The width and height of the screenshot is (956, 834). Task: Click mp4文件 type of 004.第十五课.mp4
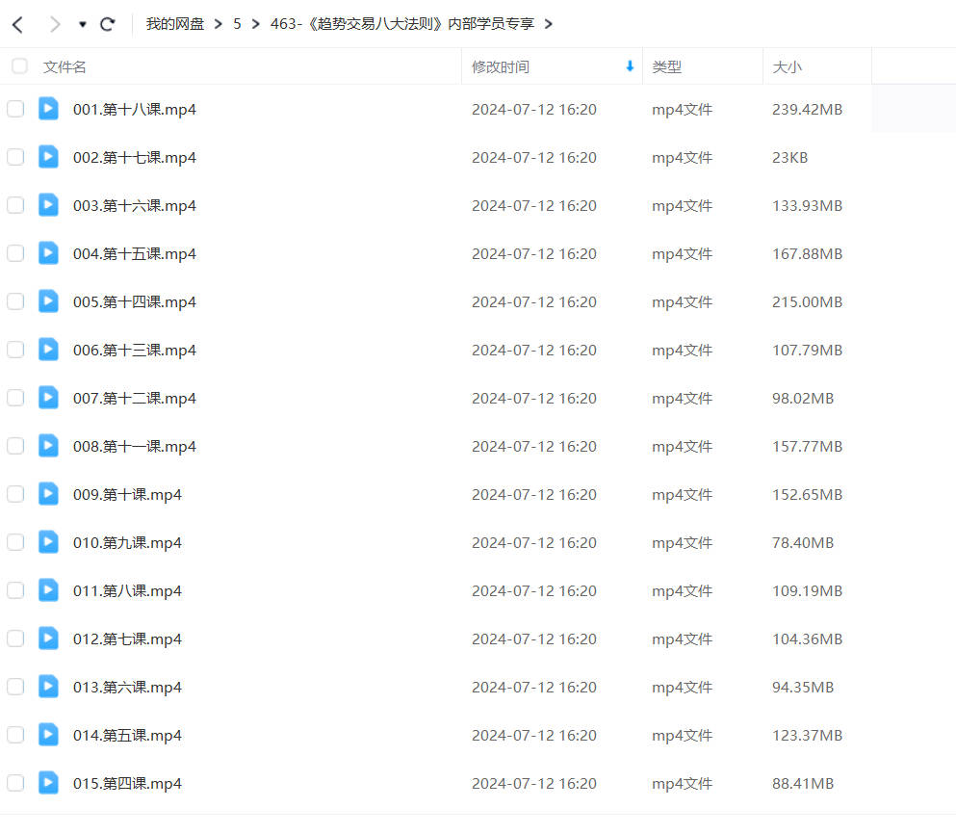[683, 254]
